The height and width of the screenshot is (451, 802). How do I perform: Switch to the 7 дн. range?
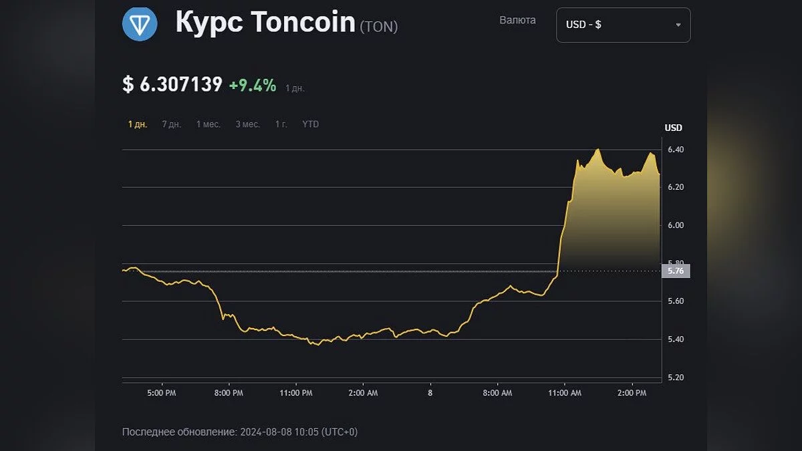point(171,124)
